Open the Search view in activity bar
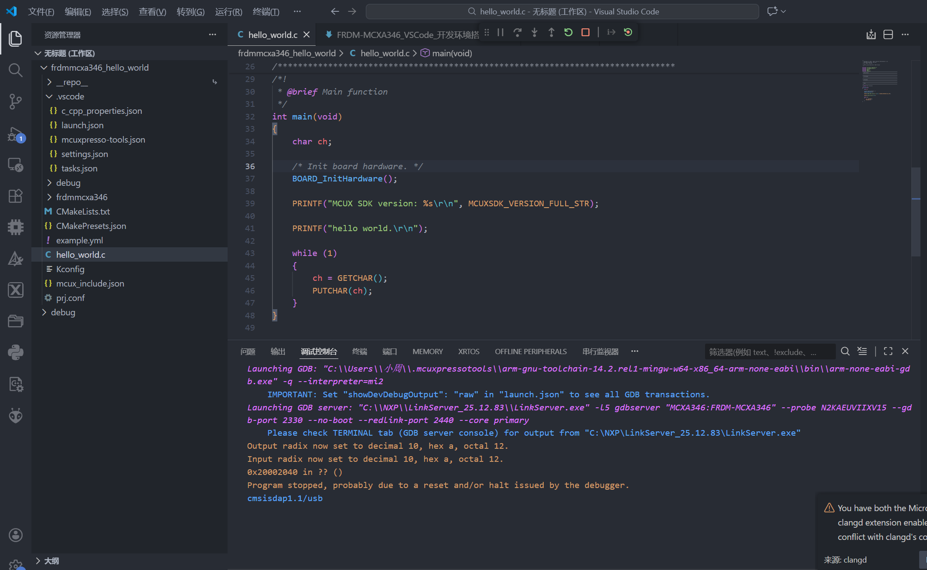Image resolution: width=927 pixels, height=570 pixels. (16, 70)
